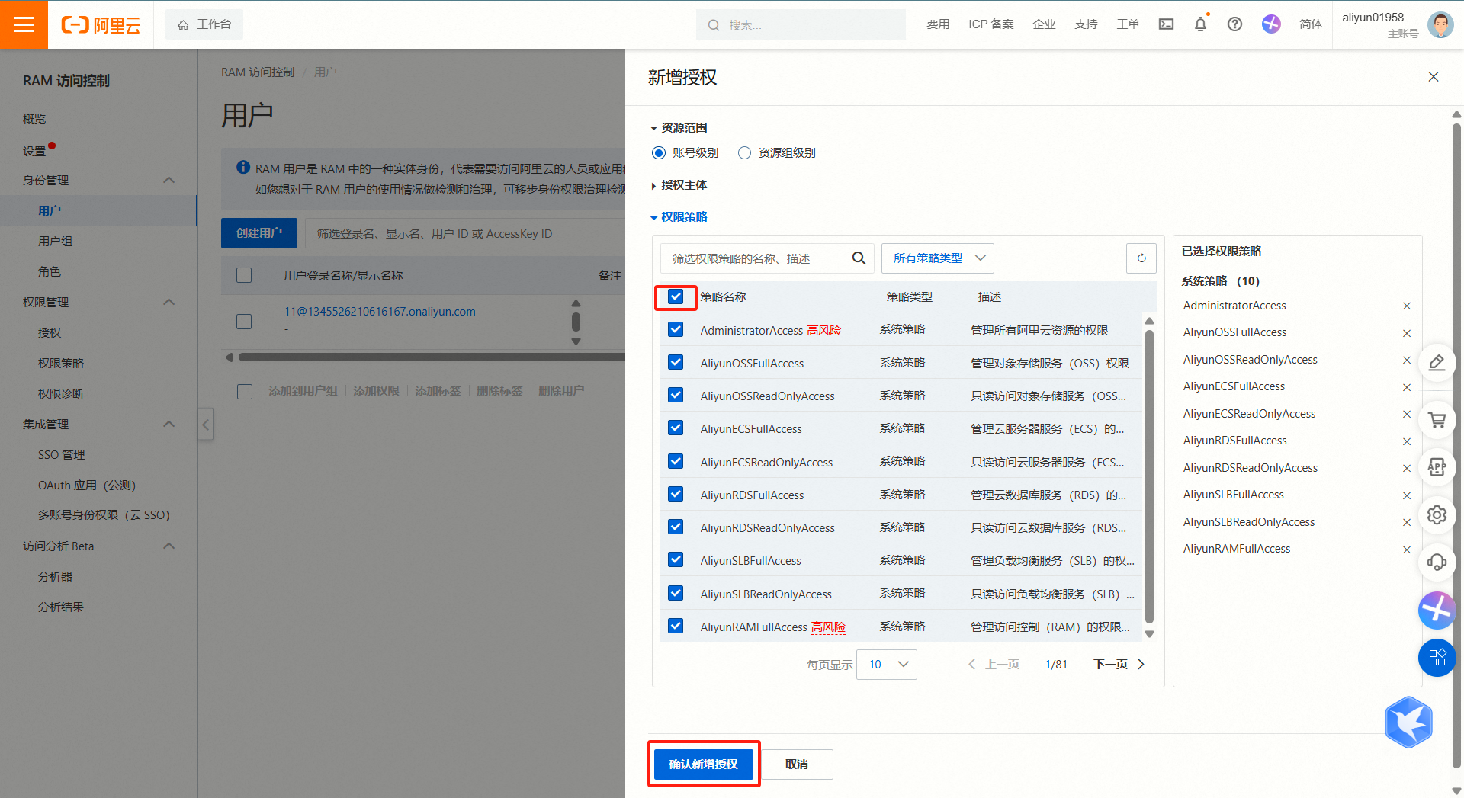Collapse the 权限策略 section
This screenshot has width=1464, height=798.
click(679, 217)
